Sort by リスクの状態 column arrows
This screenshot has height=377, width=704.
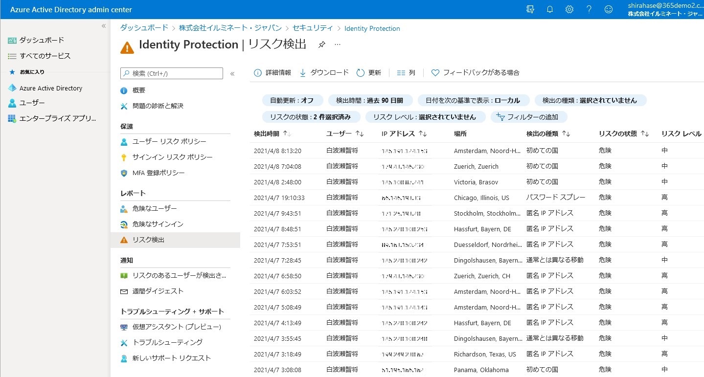(644, 133)
